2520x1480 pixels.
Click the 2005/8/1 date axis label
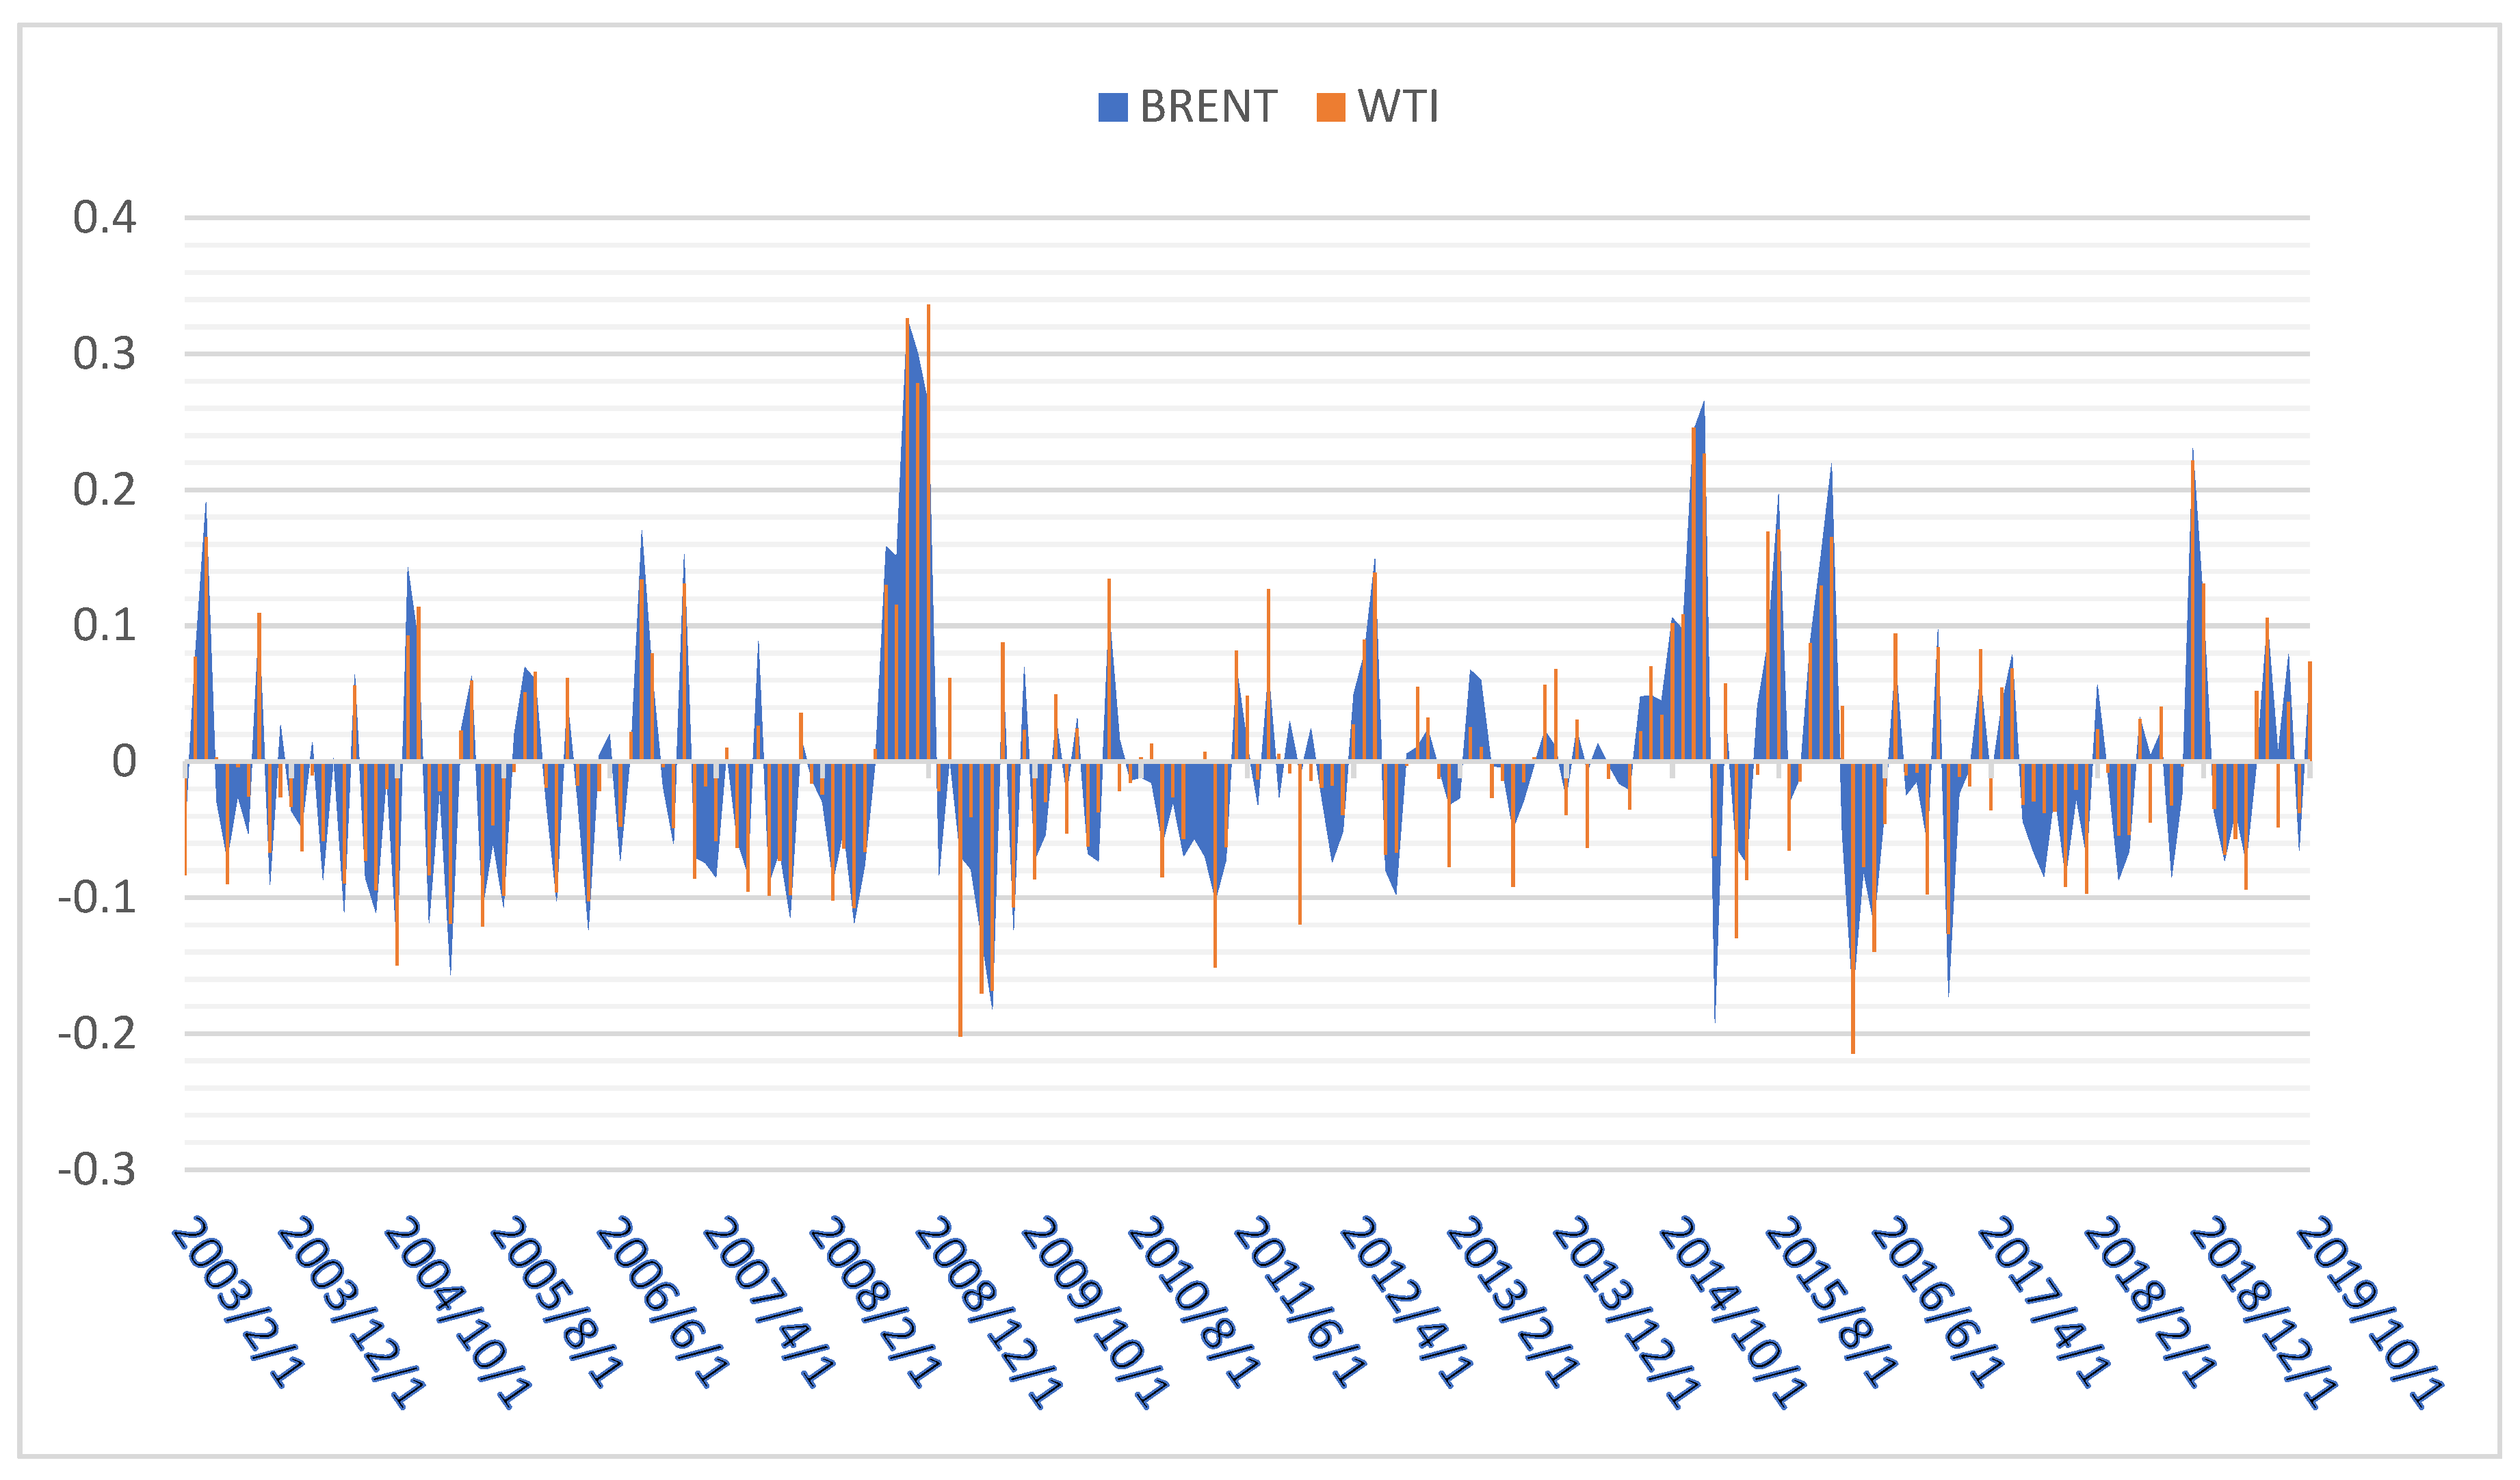pyautogui.click(x=556, y=1302)
